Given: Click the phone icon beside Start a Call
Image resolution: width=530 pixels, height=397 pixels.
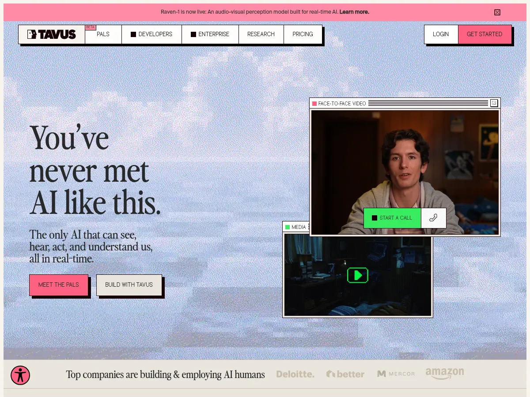Looking at the screenshot, I should [x=433, y=218].
